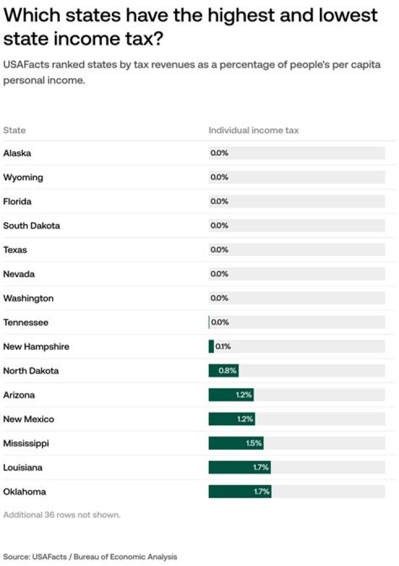Click the State column header
The width and height of the screenshot is (399, 566).
pyautogui.click(x=14, y=130)
